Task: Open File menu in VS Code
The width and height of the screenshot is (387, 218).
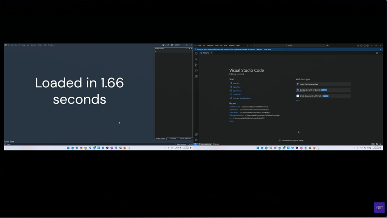Action: tap(200, 46)
